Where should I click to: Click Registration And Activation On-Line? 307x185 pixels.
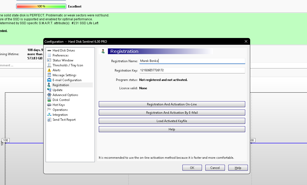tap(172, 104)
